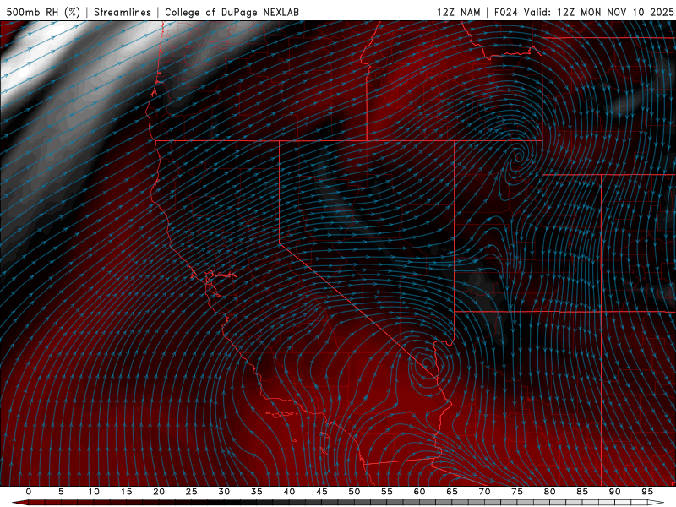676x507 pixels.
Task: Click the "12Z NAM" model run label
Action: point(458,12)
